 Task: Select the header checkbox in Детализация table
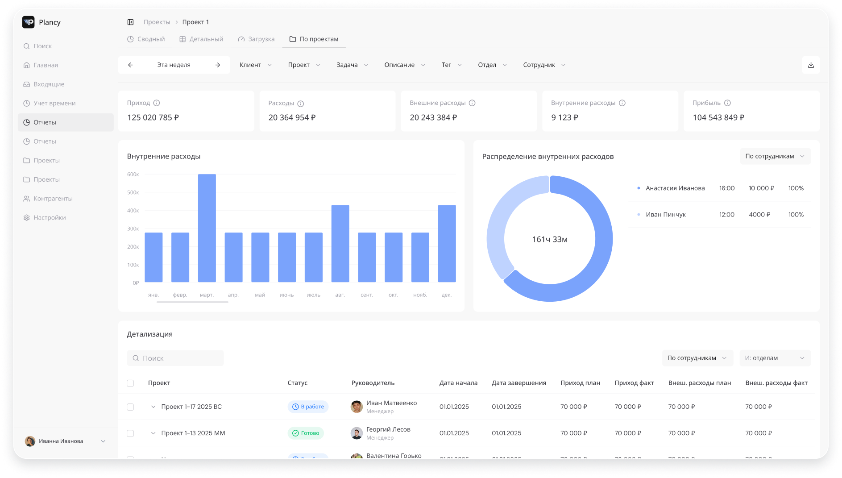(x=130, y=383)
